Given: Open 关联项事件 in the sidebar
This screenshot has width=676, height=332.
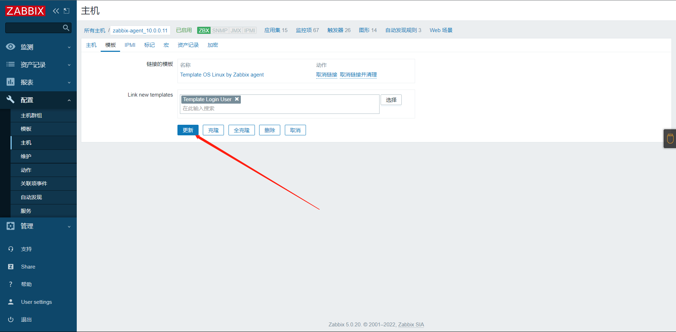Looking at the screenshot, I should (x=44, y=184).
